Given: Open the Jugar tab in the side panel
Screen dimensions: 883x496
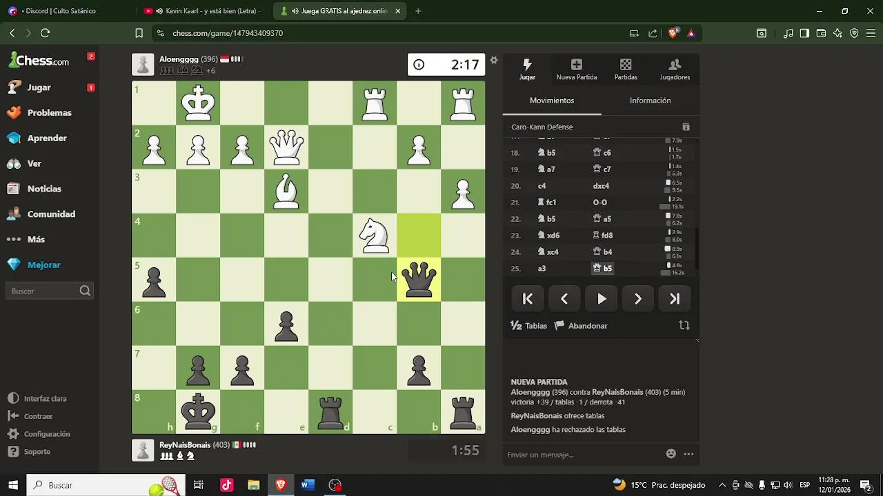Looking at the screenshot, I should click(x=527, y=70).
